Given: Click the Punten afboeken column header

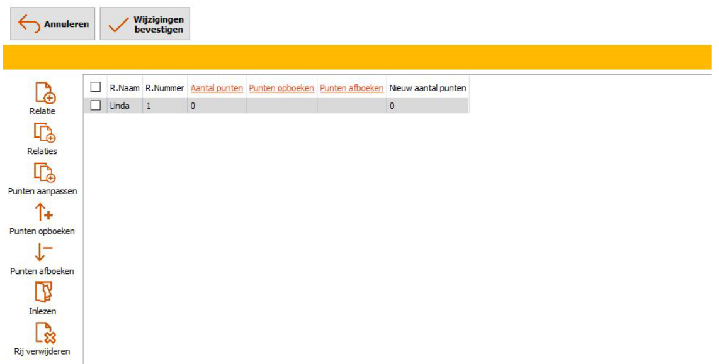Looking at the screenshot, I should [x=351, y=88].
